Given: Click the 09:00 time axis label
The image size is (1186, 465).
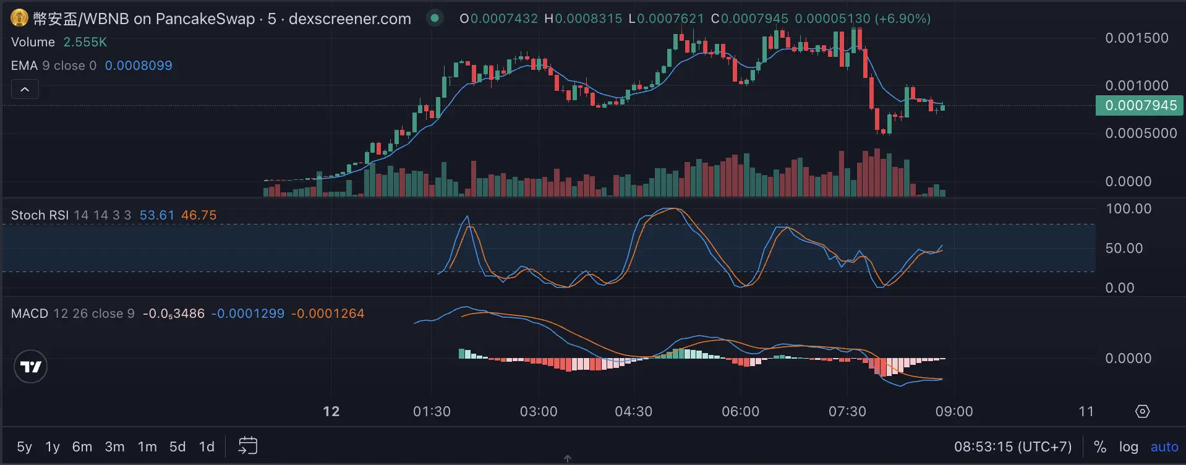Looking at the screenshot, I should click(954, 411).
